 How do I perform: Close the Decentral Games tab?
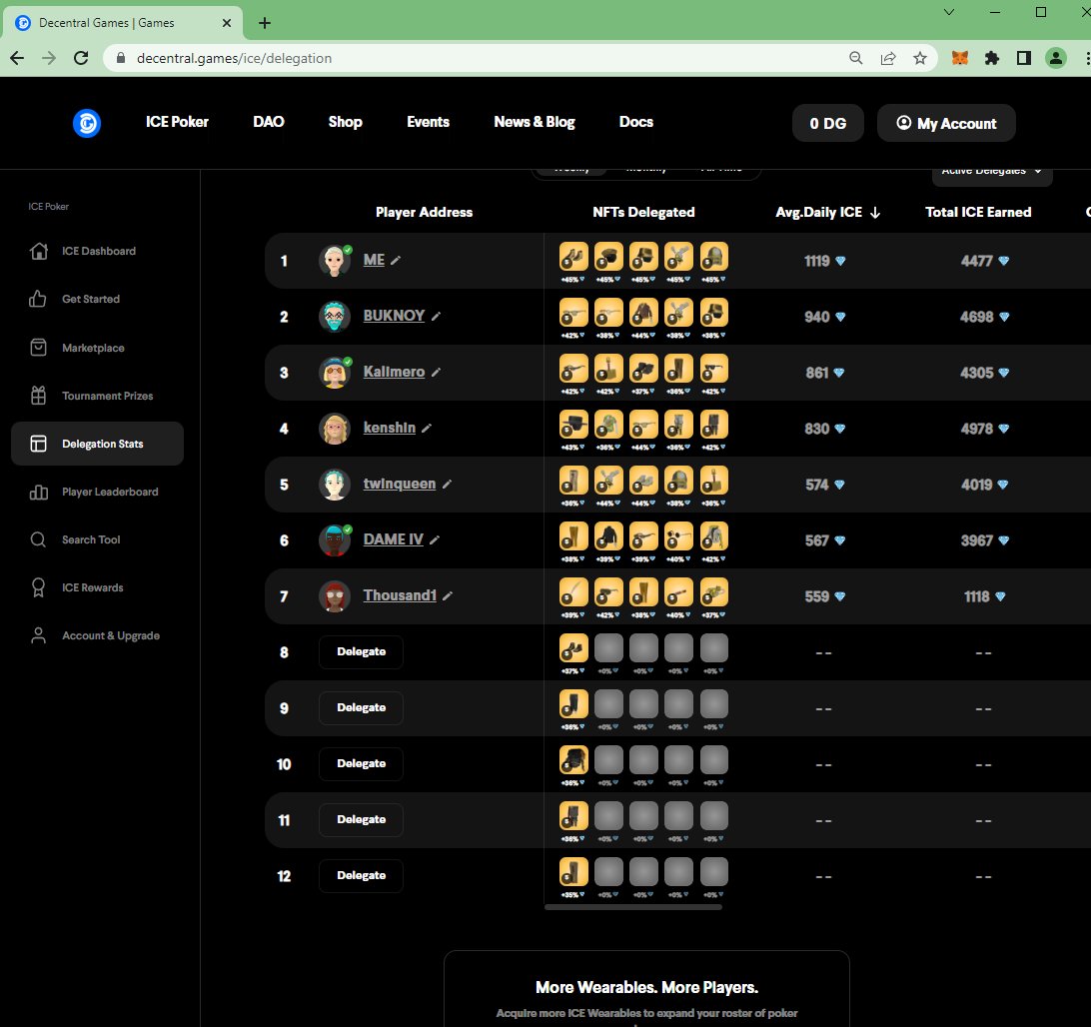pos(226,23)
